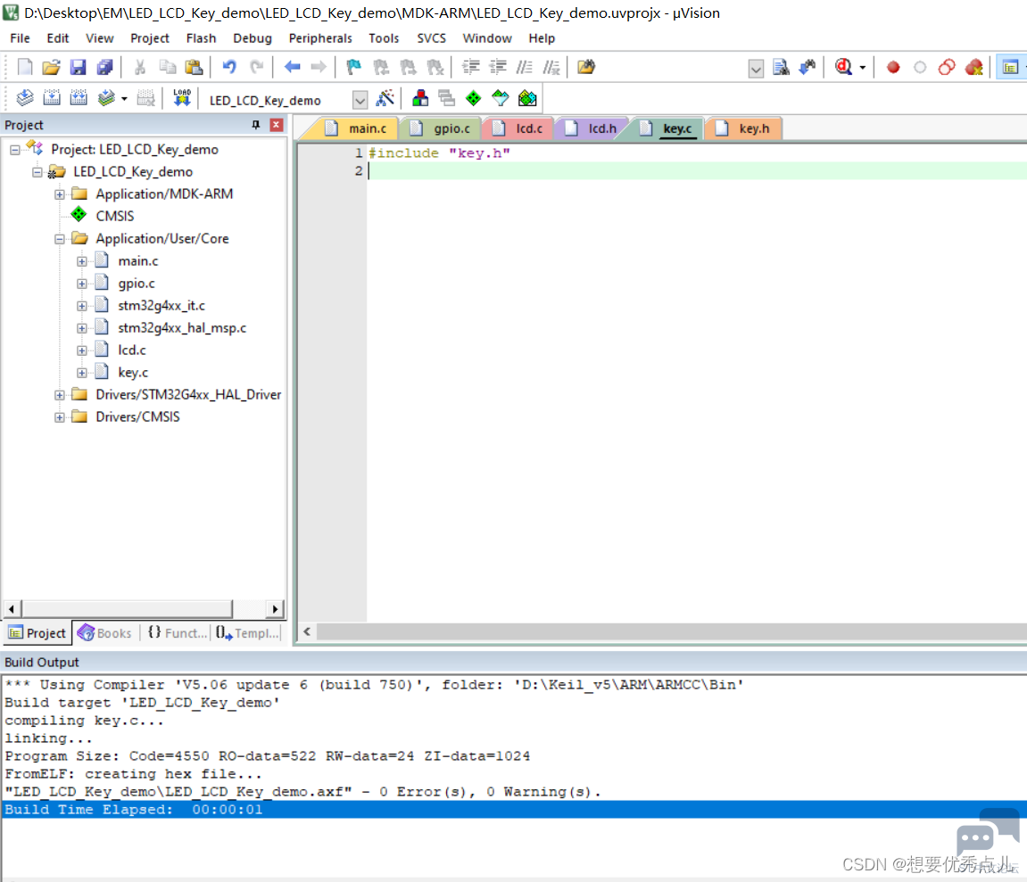Comment out the selection
This screenshot has width=1027, height=882.
[x=524, y=67]
